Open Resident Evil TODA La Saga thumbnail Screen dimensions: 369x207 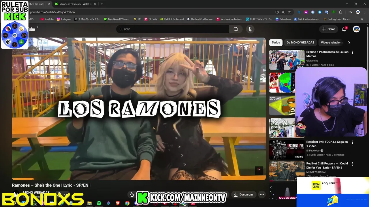287,149
